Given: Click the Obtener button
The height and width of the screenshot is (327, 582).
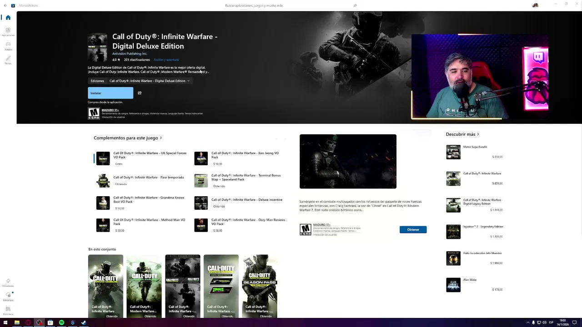Looking at the screenshot, I should point(413,229).
